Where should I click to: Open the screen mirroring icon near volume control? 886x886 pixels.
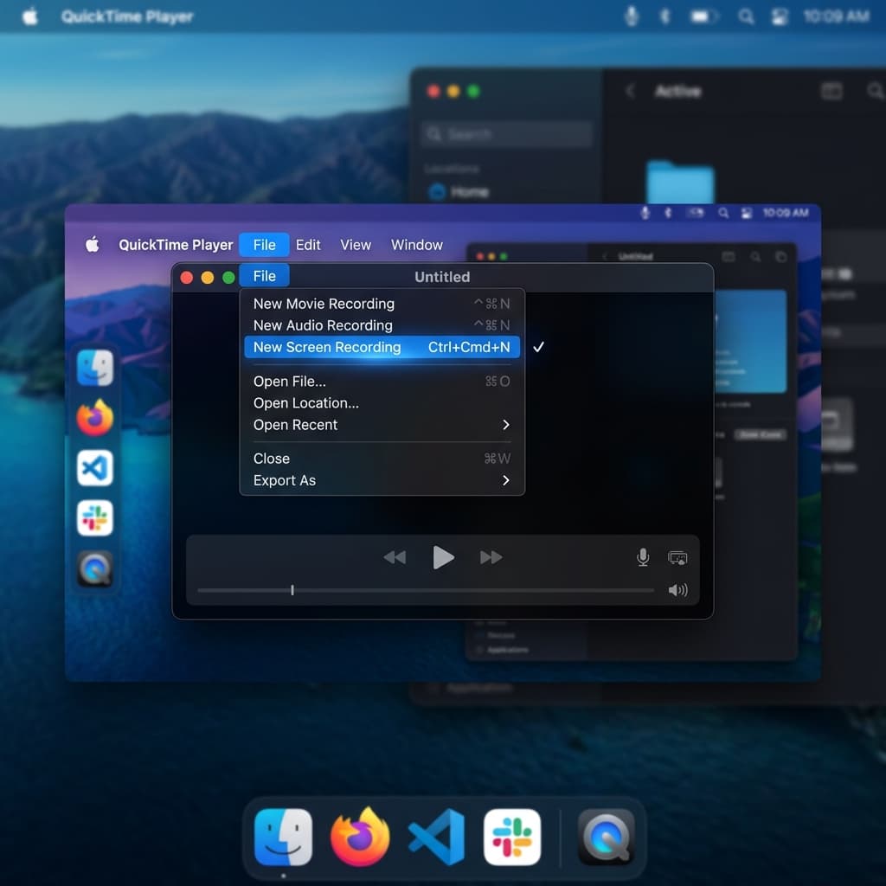(x=678, y=557)
